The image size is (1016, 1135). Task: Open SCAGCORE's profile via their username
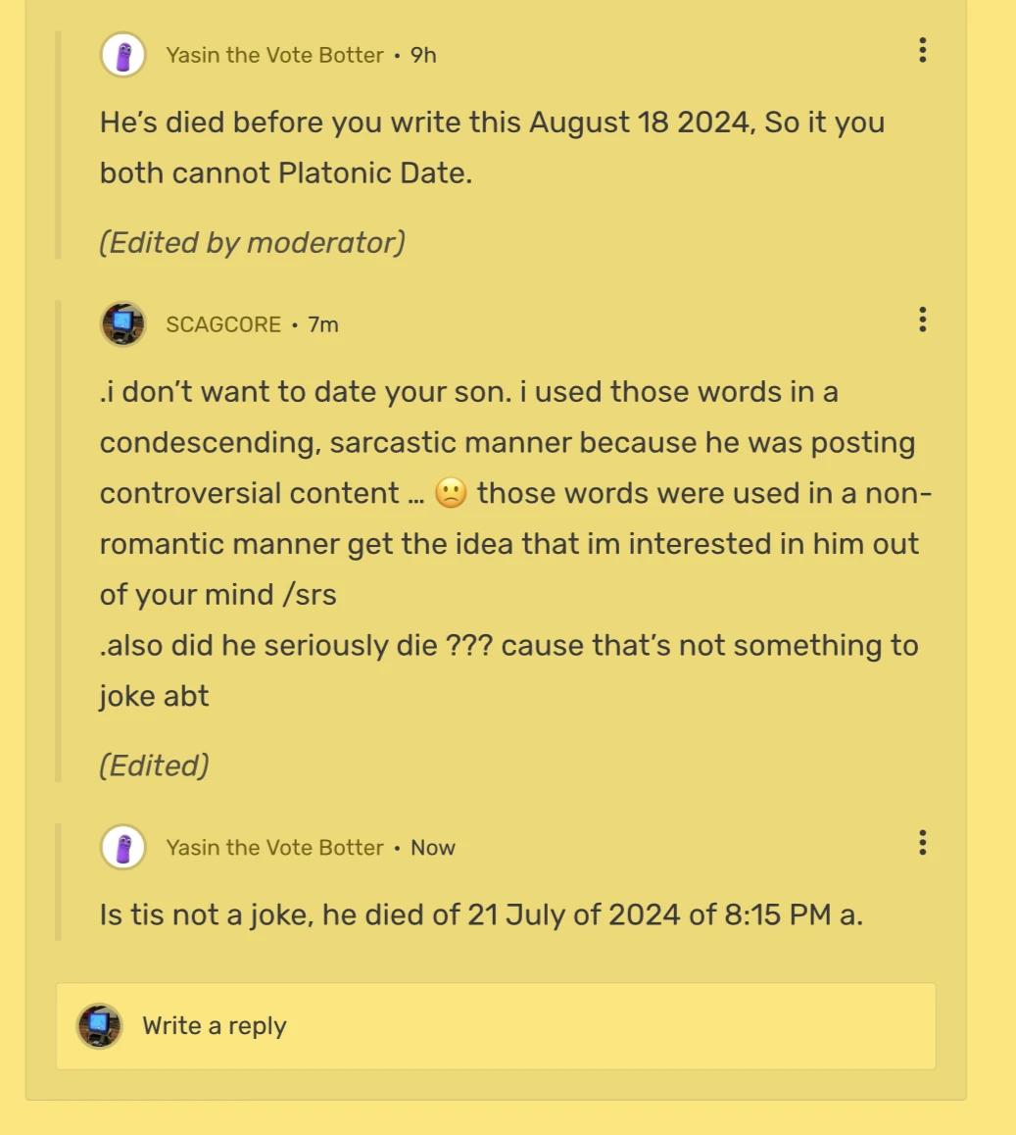point(220,323)
